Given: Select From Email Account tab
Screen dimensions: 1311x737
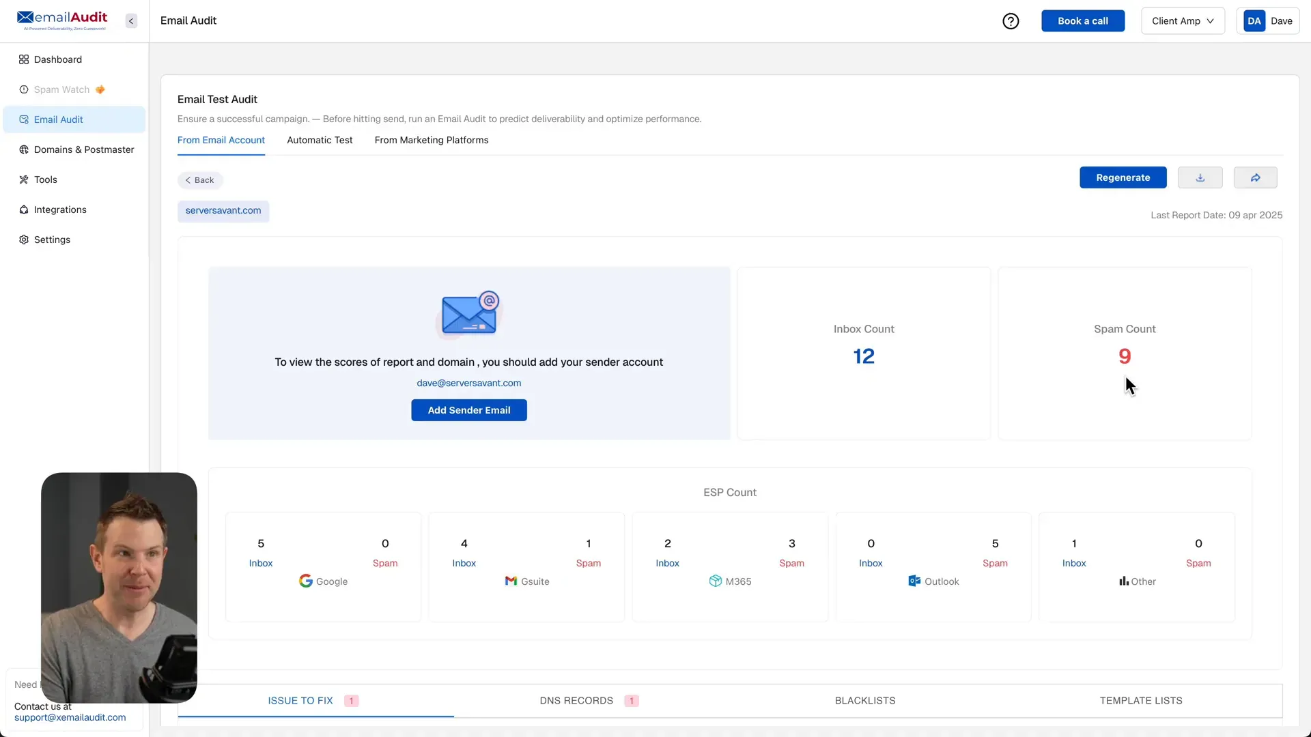Looking at the screenshot, I should click(221, 140).
